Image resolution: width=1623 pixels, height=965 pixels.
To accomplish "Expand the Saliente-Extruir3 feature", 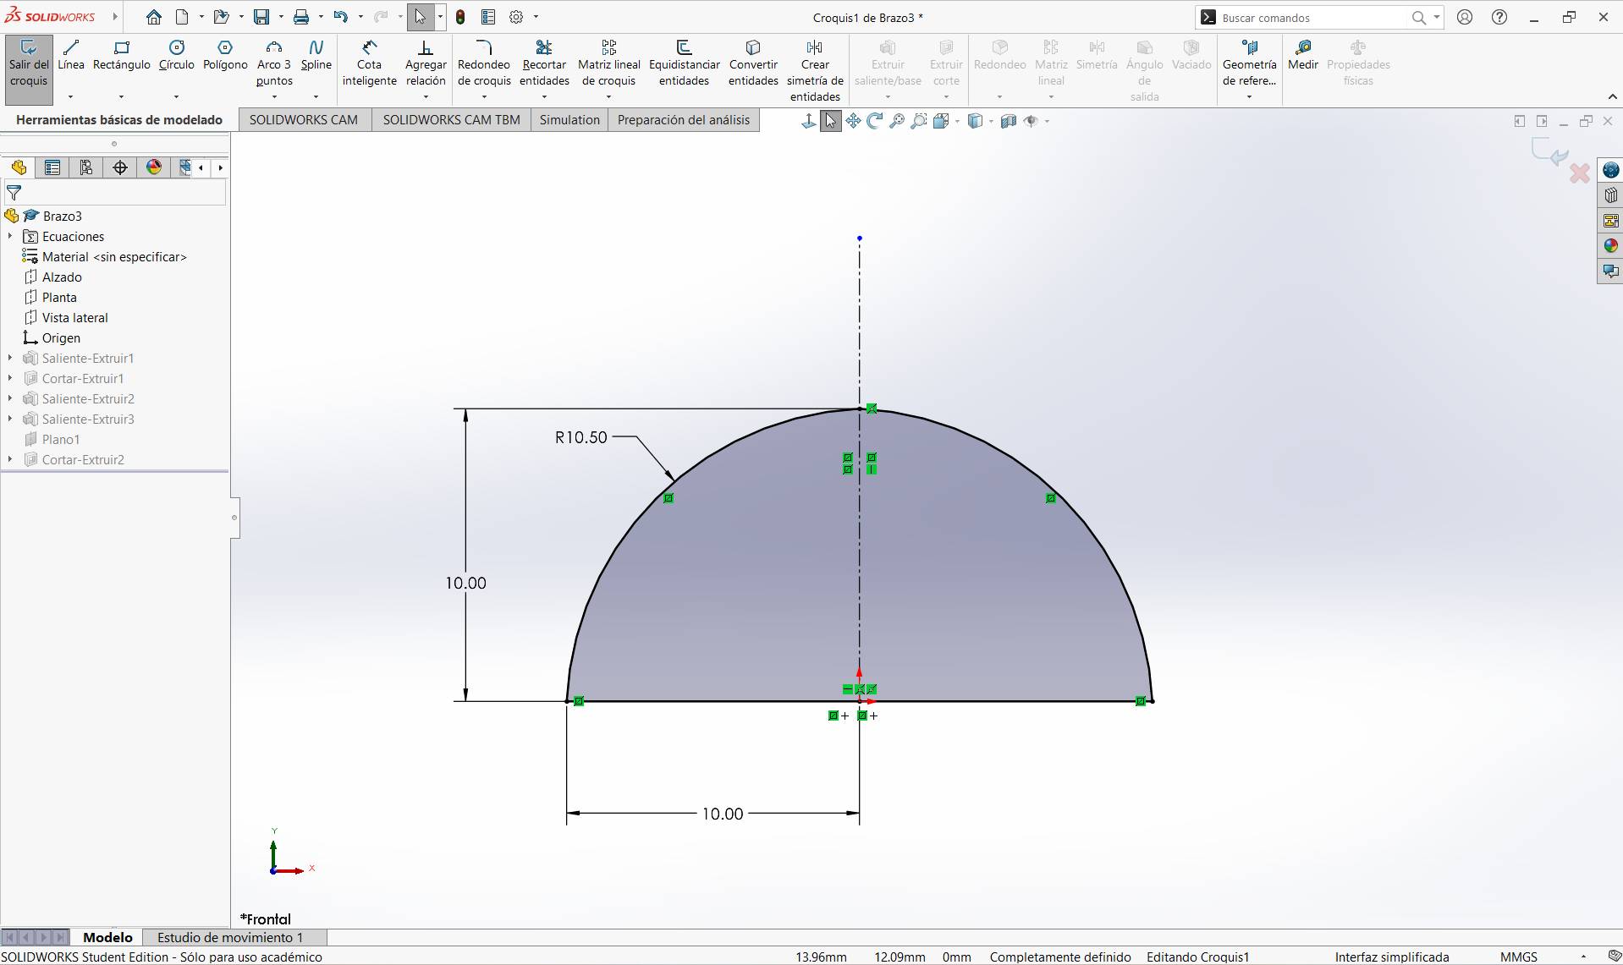I will point(10,419).
